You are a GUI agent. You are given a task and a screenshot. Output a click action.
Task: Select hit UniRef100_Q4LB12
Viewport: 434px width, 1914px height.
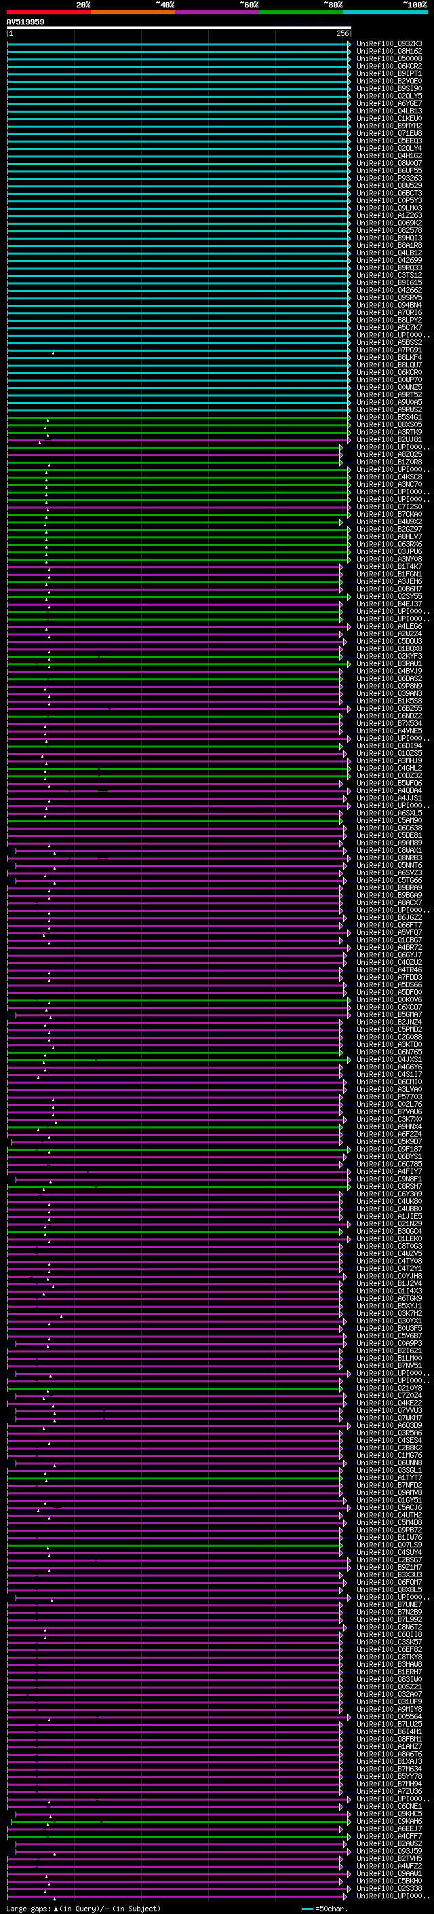[x=389, y=253]
